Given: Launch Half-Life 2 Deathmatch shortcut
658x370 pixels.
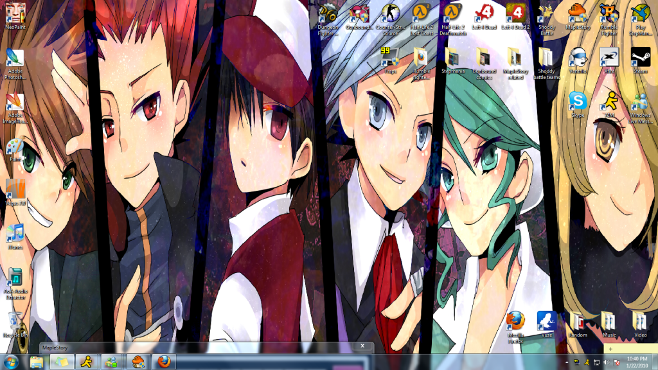Looking at the screenshot, I should click(x=453, y=19).
